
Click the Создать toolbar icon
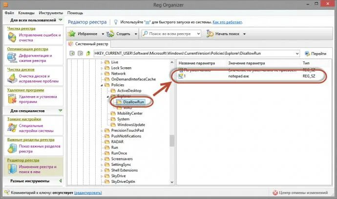(110, 34)
